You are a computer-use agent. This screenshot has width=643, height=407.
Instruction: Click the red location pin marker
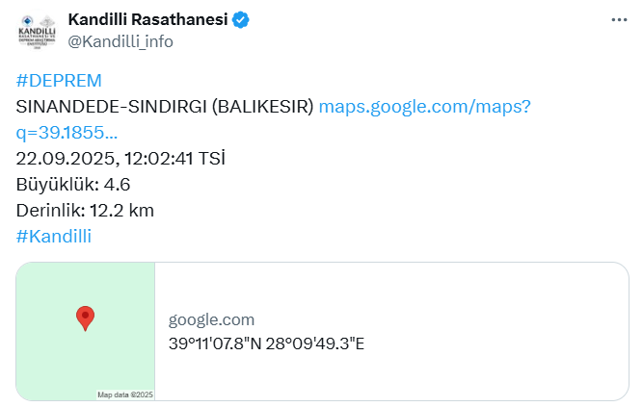[85, 318]
